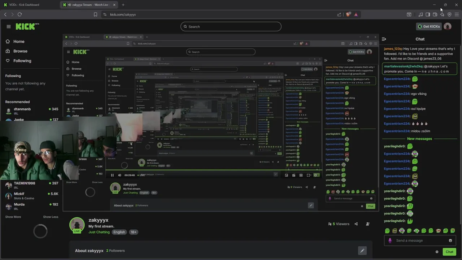Open dtanmanb recommended channel
The width and height of the screenshot is (462, 260).
click(x=32, y=110)
